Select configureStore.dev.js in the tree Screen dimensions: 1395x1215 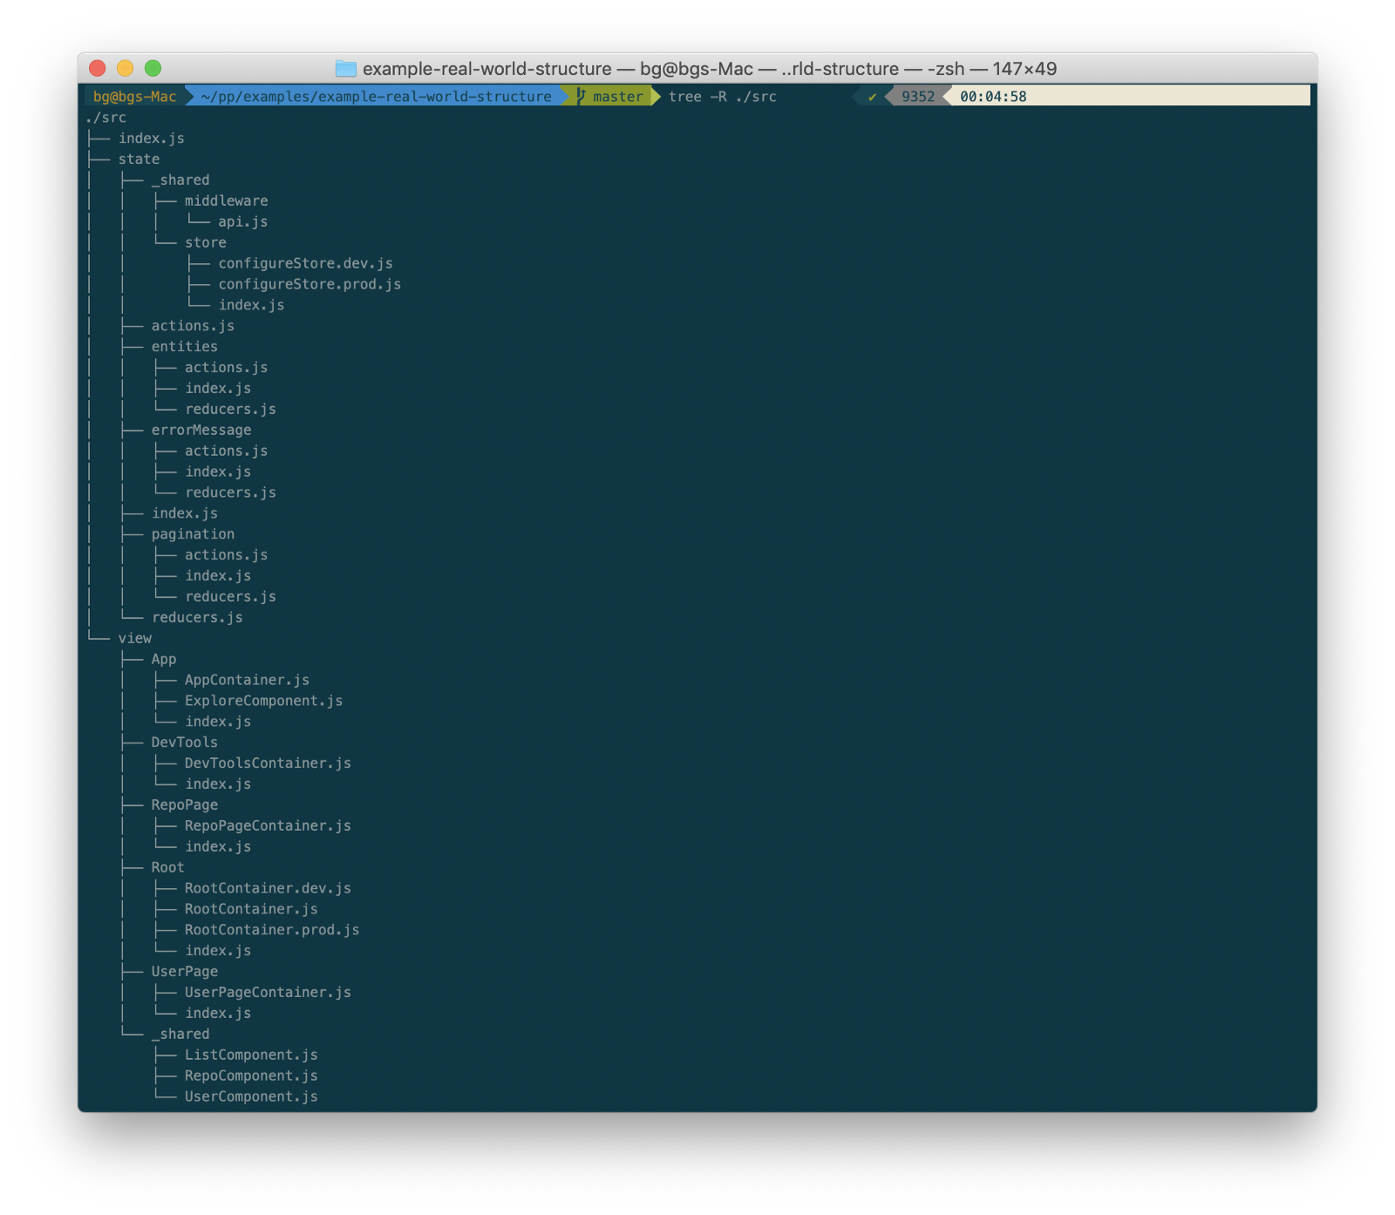306,263
